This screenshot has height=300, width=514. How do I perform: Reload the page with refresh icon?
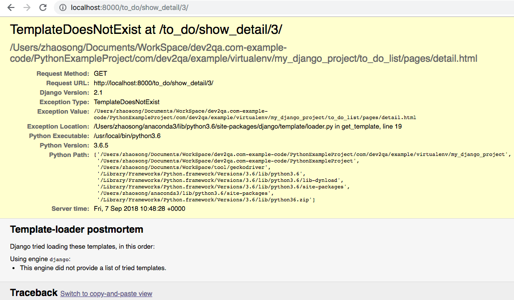coord(43,7)
